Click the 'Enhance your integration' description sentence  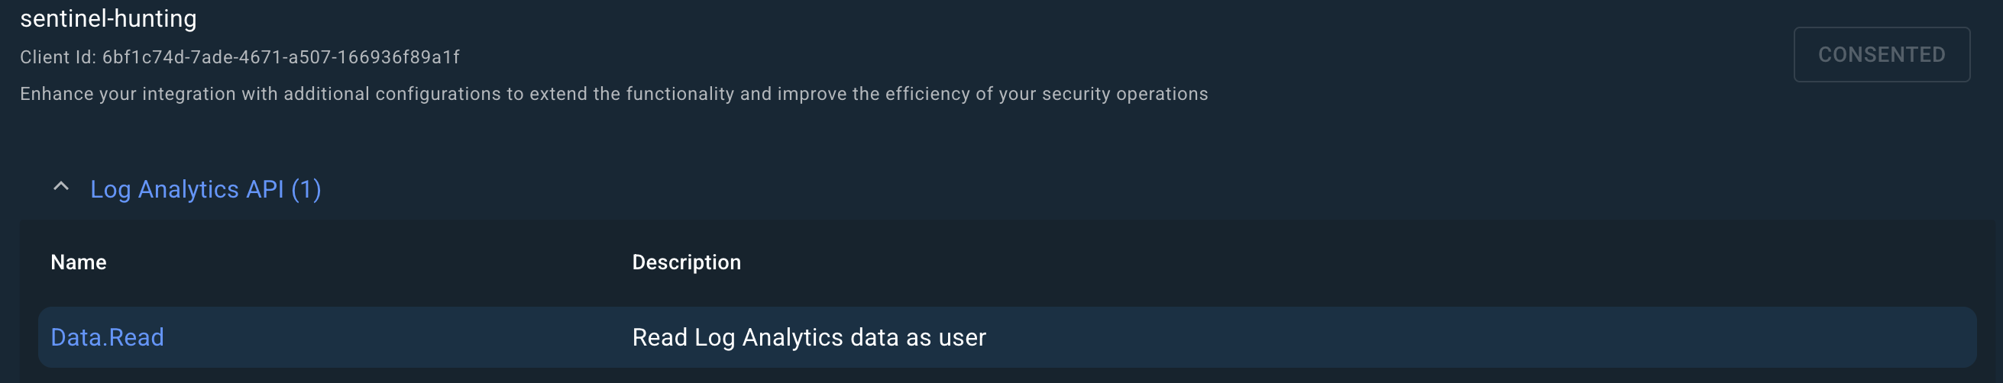(x=613, y=94)
